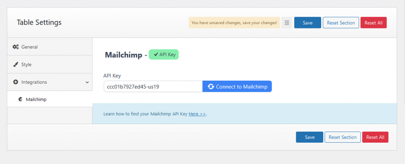Click the plus circle icon beside Integrations
This screenshot has width=405, height=164.
click(15, 82)
